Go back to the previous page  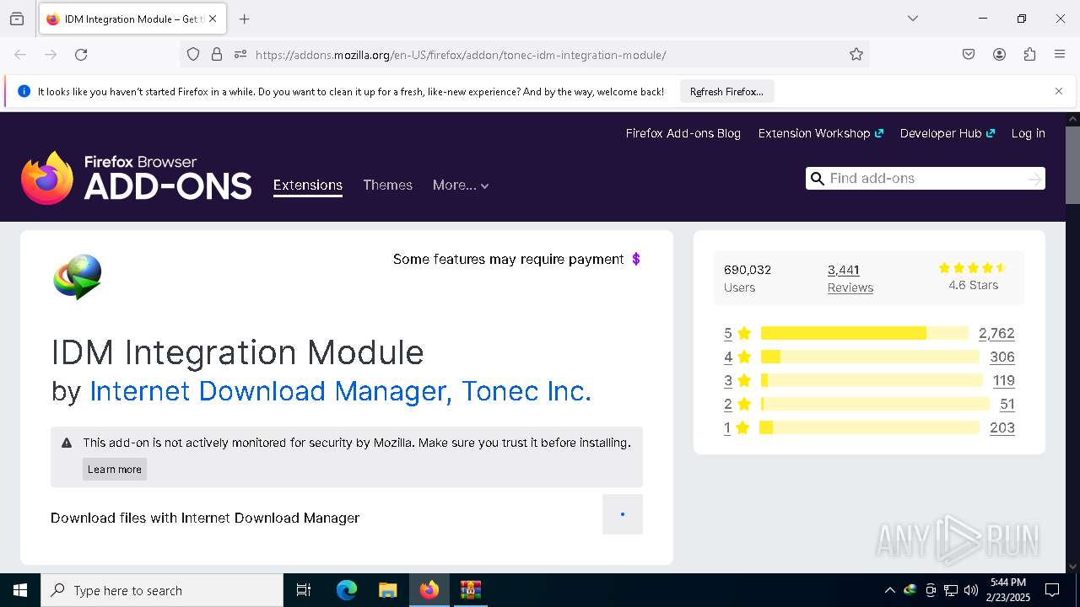(x=20, y=55)
